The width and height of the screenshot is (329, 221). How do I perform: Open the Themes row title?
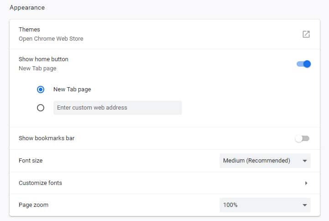(x=29, y=30)
